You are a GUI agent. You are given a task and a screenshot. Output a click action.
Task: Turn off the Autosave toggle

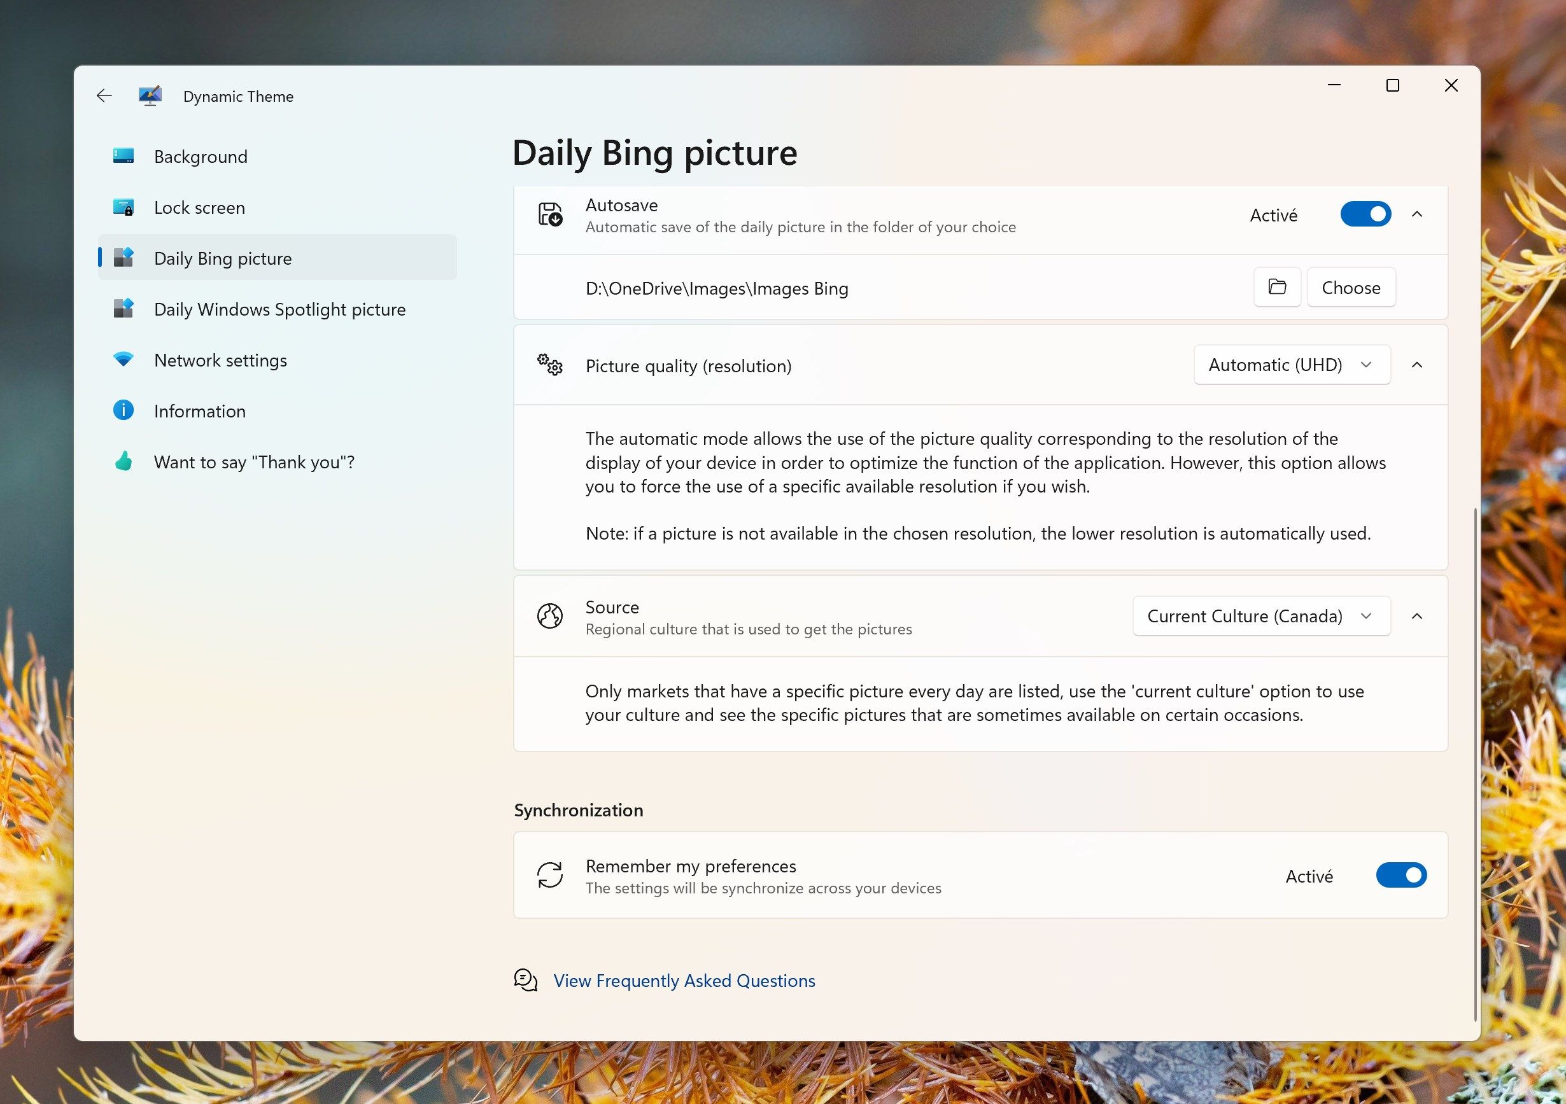click(1365, 215)
